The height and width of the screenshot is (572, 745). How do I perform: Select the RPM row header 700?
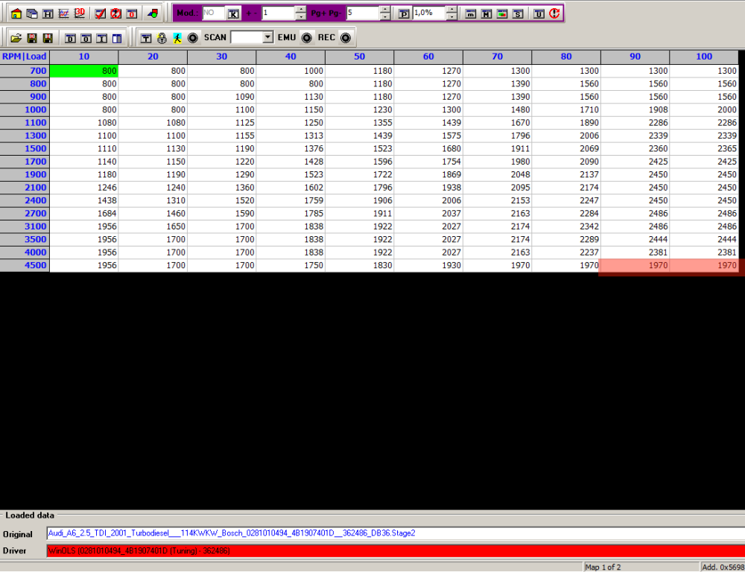(x=25, y=71)
